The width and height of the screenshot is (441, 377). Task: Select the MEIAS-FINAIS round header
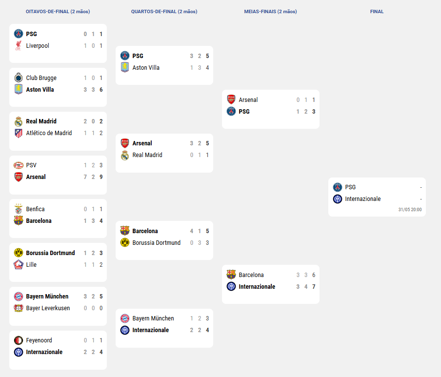tap(271, 12)
